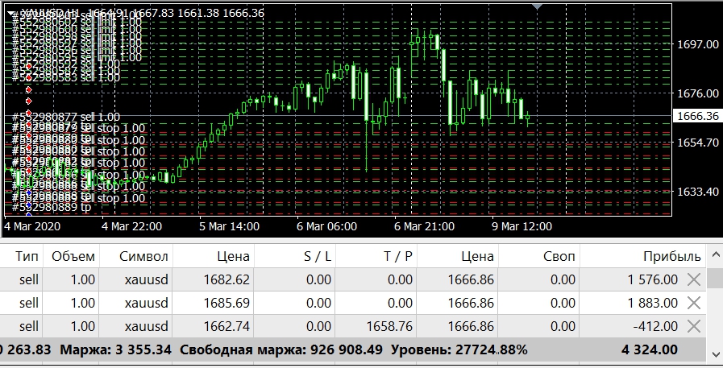Select the take profit cell 1658.76
Screen dimensions: 723x368
click(x=389, y=327)
